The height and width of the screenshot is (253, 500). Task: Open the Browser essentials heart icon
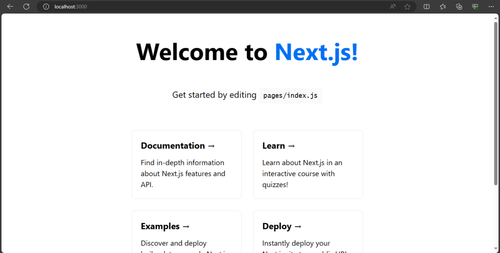(475, 7)
